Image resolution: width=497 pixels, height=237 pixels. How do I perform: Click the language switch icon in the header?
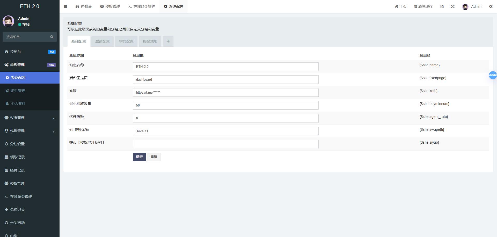442,6
